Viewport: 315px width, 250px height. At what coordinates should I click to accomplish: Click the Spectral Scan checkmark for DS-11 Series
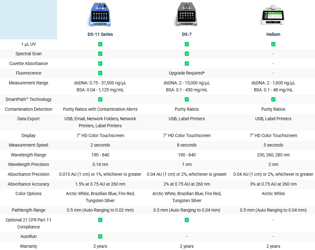[100, 54]
